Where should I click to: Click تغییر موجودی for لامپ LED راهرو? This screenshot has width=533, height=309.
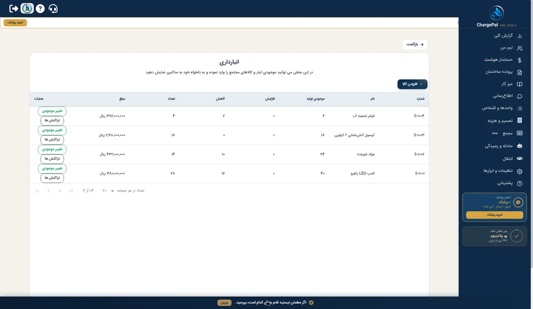pos(52,169)
